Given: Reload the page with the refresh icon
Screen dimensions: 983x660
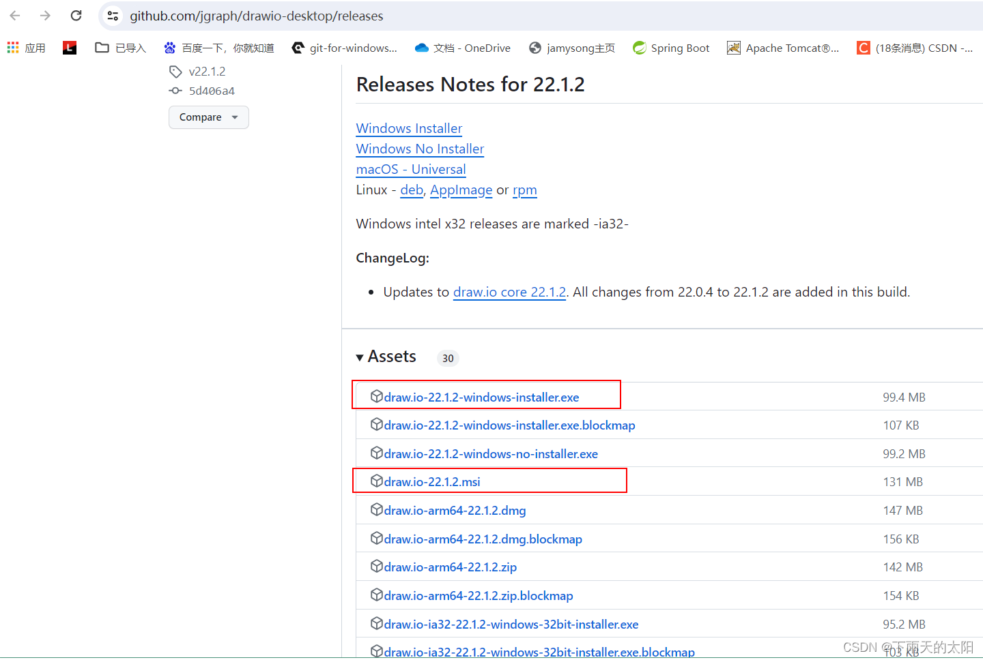Looking at the screenshot, I should [x=76, y=15].
